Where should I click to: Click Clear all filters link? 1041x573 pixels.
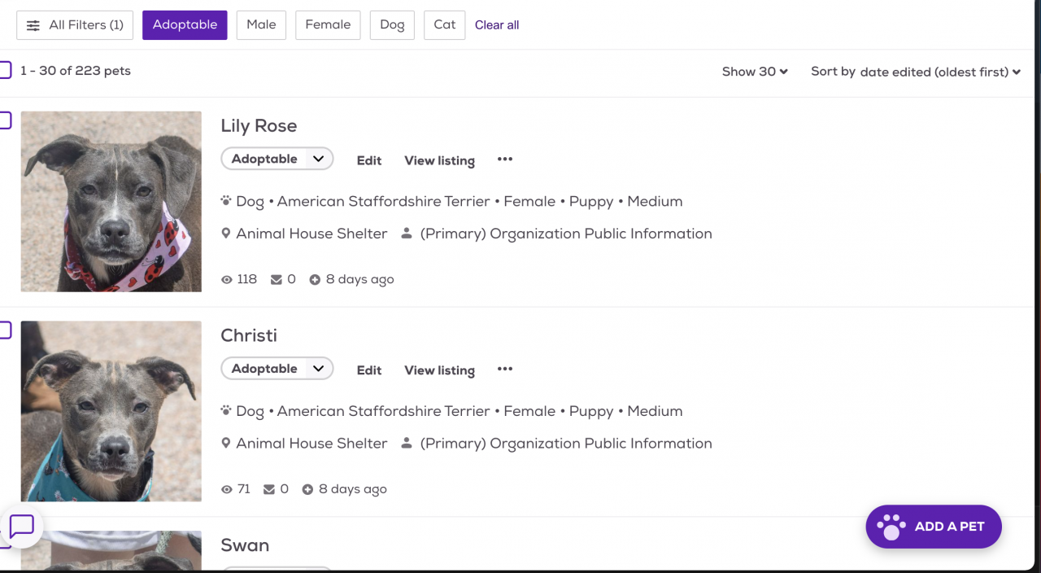(x=497, y=25)
